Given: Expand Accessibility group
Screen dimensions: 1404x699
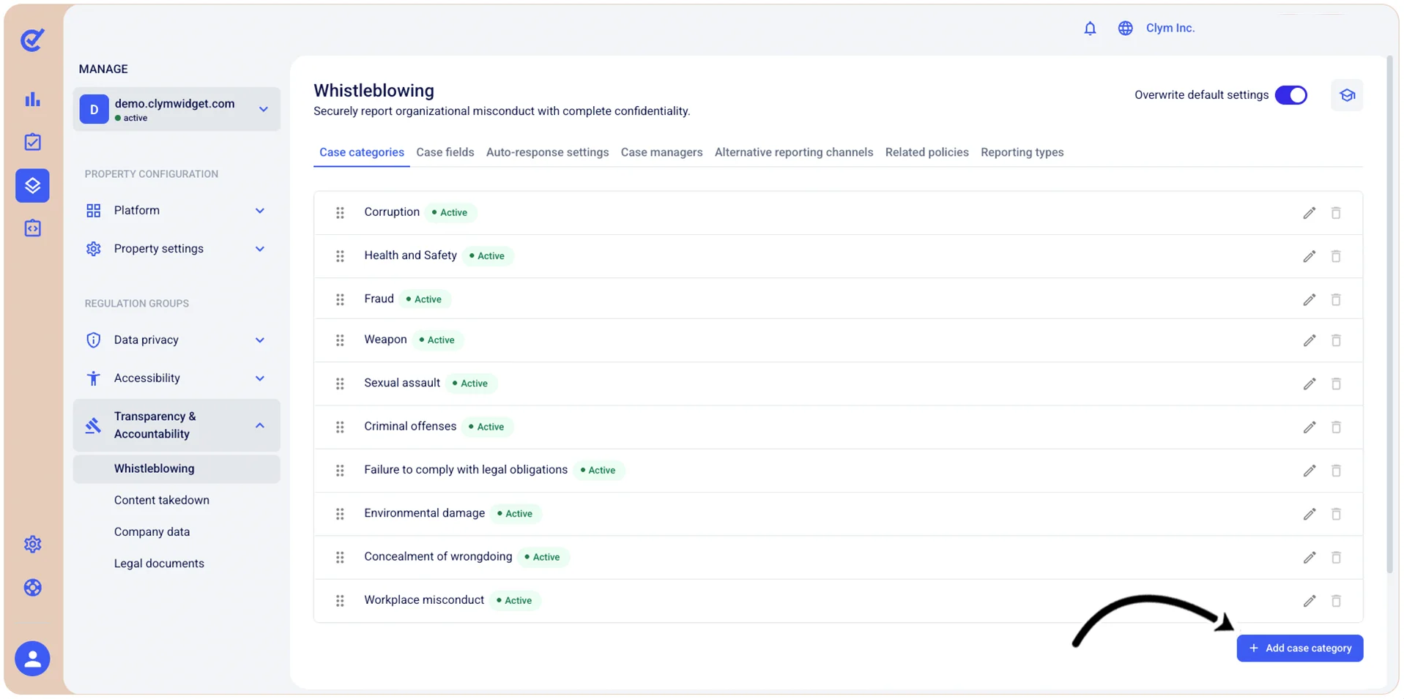Looking at the screenshot, I should click(x=177, y=378).
